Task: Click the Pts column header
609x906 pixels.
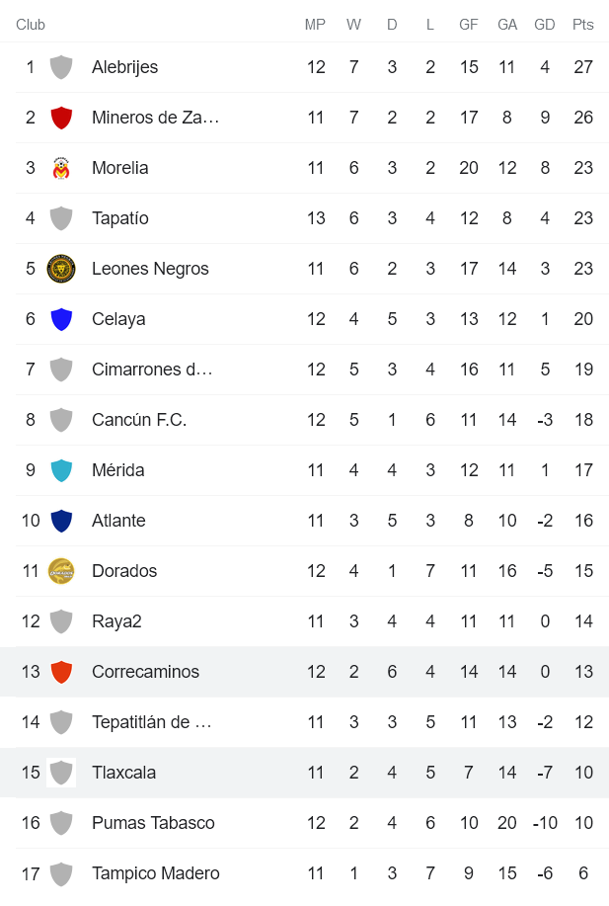Action: pyautogui.click(x=582, y=25)
